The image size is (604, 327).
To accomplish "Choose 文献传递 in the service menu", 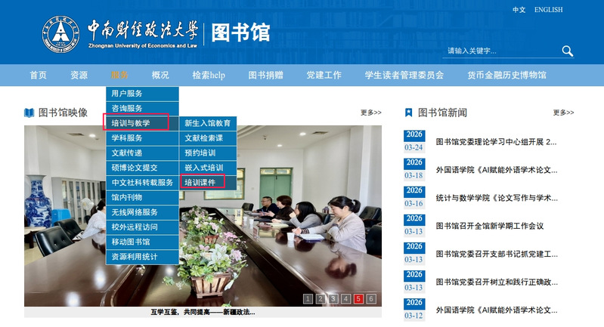I will pyautogui.click(x=127, y=153).
